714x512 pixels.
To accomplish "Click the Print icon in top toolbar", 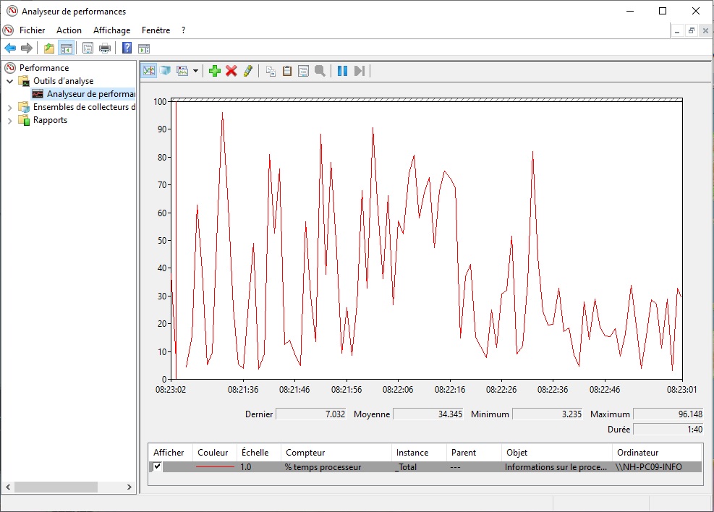I will [x=105, y=48].
